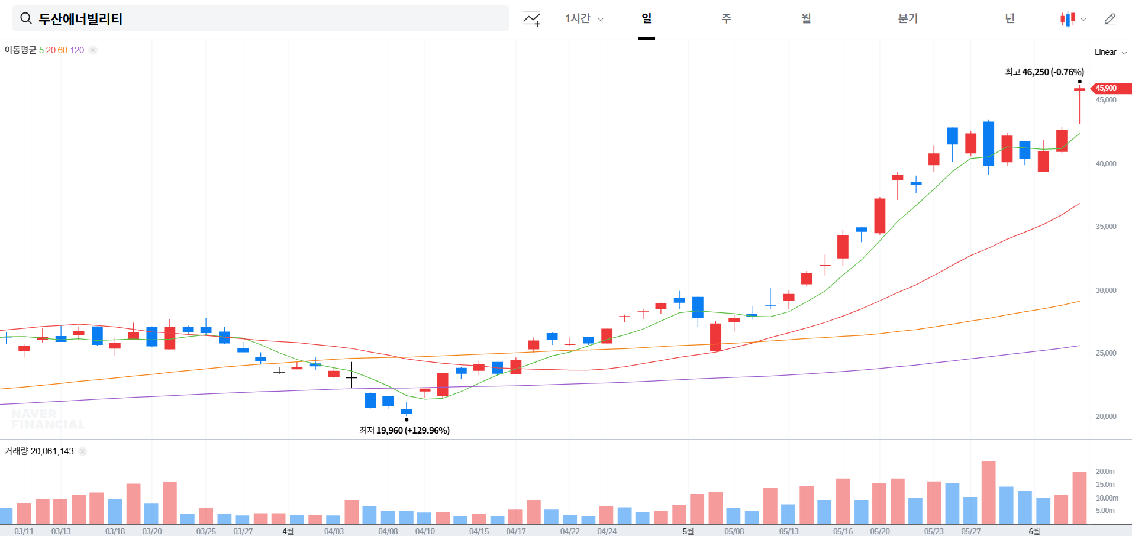Viewport: 1132px width, 536px height.
Task: Click the 30,000 price axis label
Action: (1106, 290)
